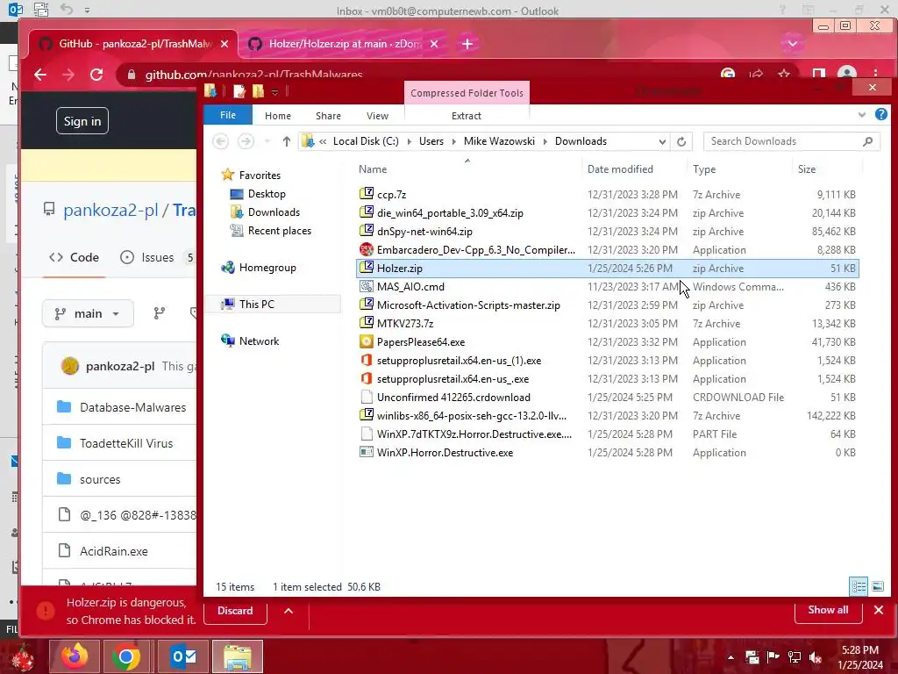Select the WinXP.Horror.Destructive.exe file icon
The width and height of the screenshot is (898, 674).
[367, 452]
